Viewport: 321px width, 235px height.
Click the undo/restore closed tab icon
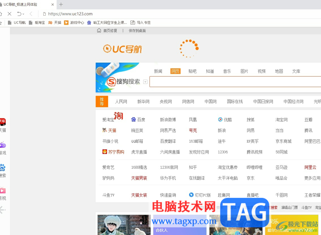19,14
